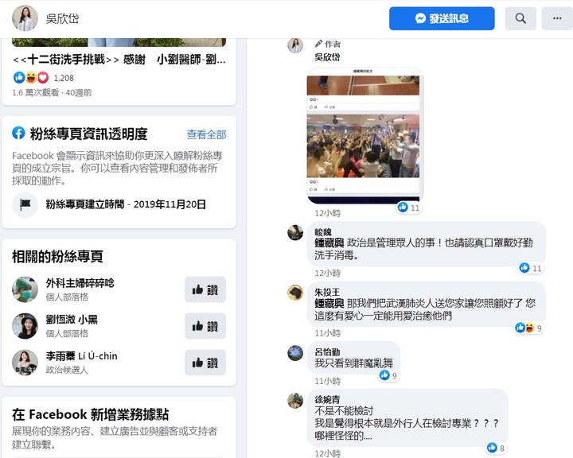The width and height of the screenshot is (573, 458).
Task: Open commenter 徐婉青's profile name
Action: 327,399
